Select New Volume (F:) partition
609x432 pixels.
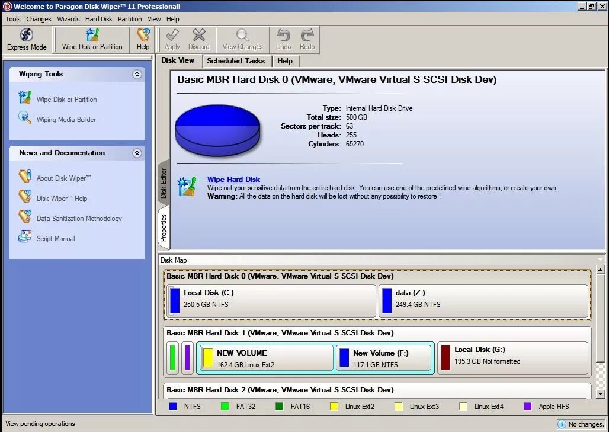tap(384, 358)
